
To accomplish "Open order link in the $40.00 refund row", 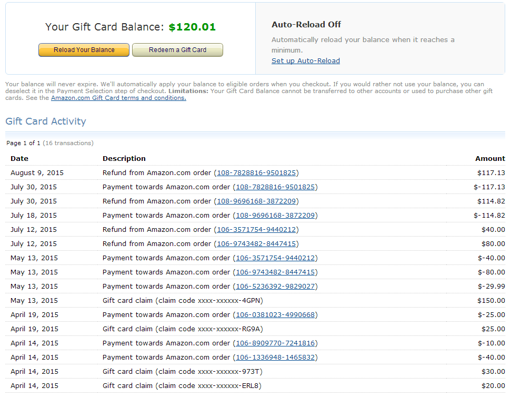I will tap(256, 230).
